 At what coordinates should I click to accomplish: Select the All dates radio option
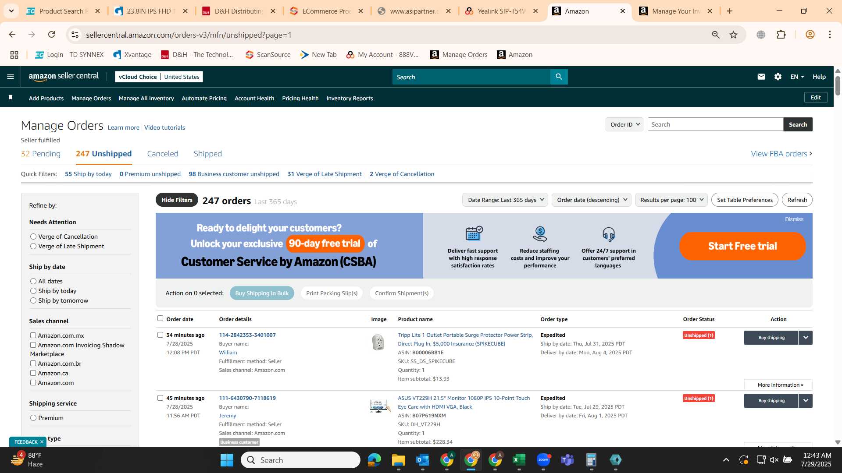[x=33, y=281]
